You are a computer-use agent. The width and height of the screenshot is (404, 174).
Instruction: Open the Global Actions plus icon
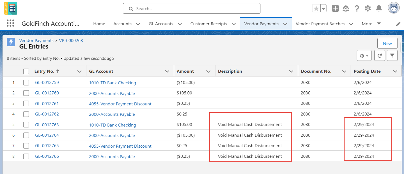[335, 8]
